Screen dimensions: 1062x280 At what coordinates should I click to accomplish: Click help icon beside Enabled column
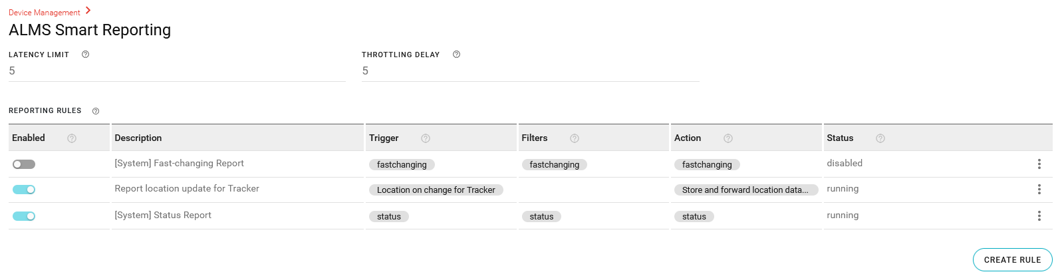coord(72,138)
